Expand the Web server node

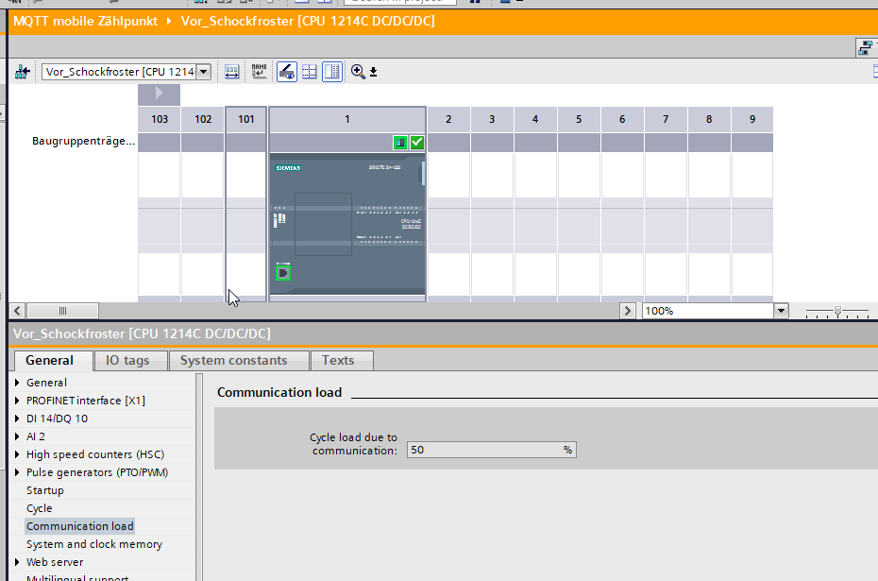click(17, 562)
